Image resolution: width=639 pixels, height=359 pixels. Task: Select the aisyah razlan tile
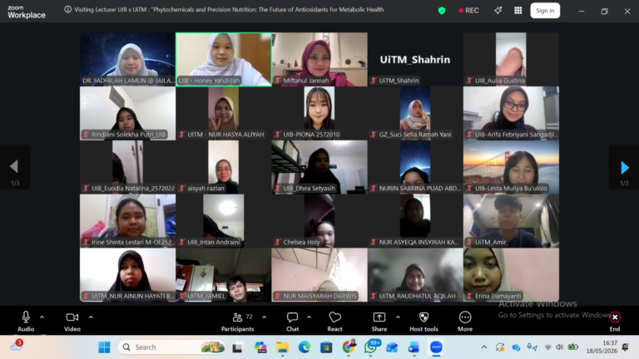tap(223, 167)
